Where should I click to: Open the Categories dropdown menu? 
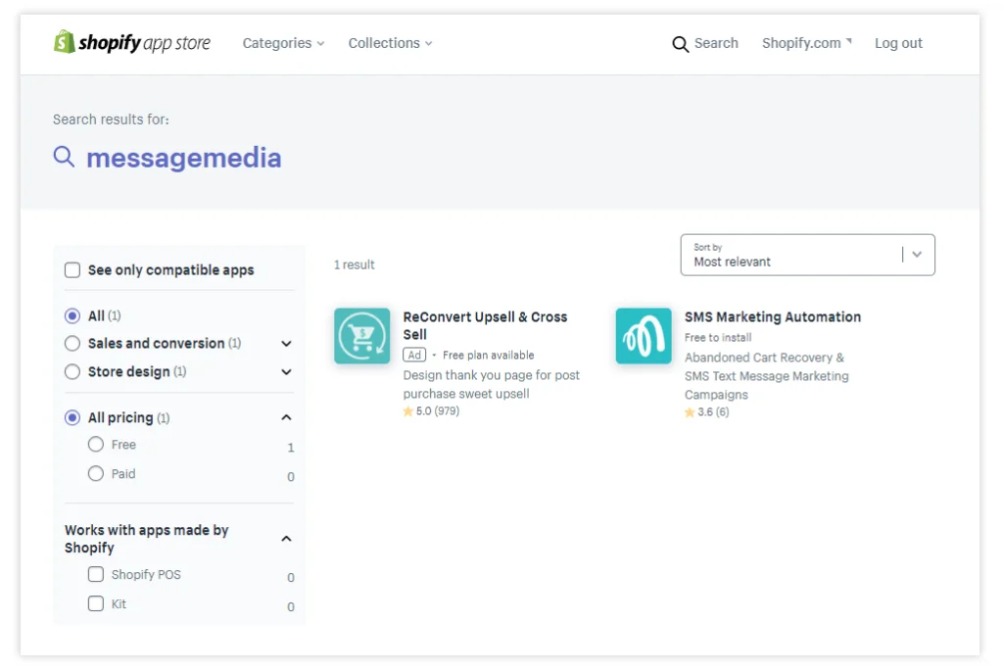(x=283, y=43)
